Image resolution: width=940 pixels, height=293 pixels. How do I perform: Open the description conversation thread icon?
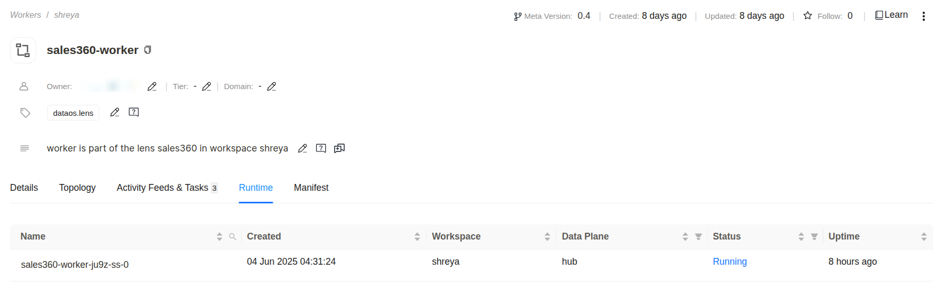click(339, 148)
